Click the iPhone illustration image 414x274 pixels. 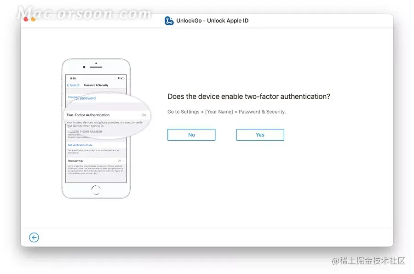point(106,128)
